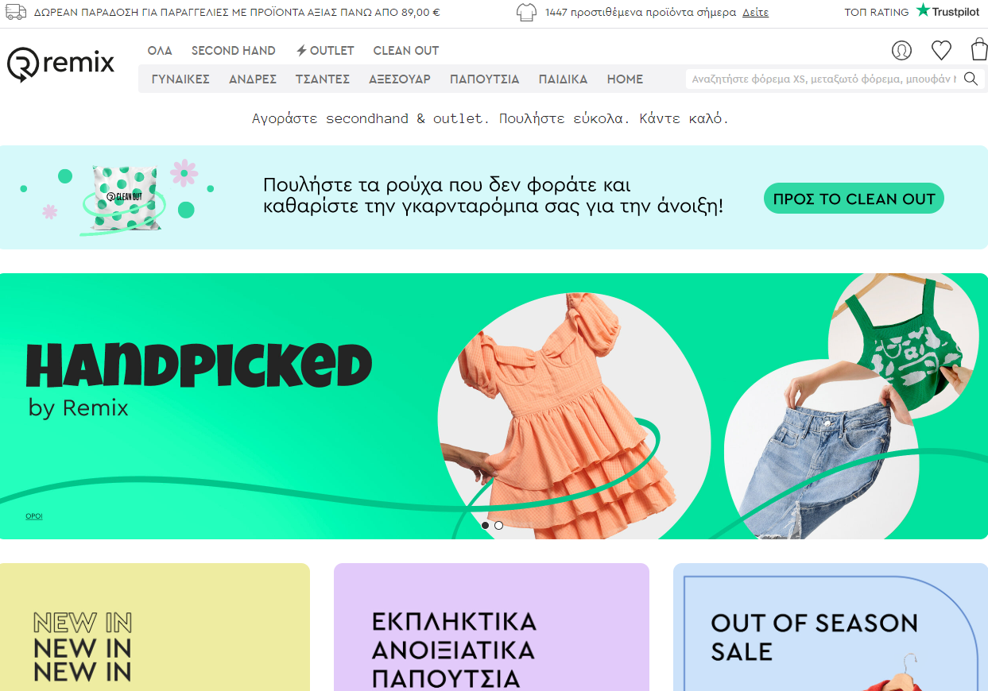Click the search magnifier icon
Image resolution: width=988 pixels, height=691 pixels.
(971, 79)
